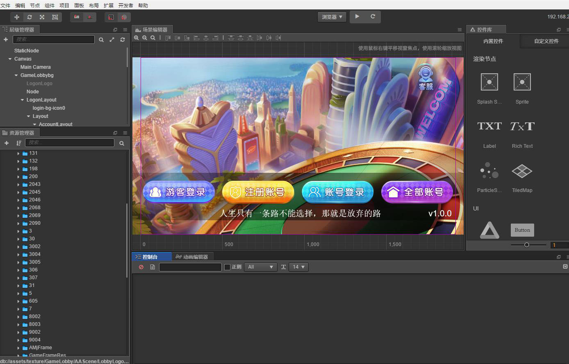Switch to the 动画编辑器 tab
The width and height of the screenshot is (569, 364).
pos(193,257)
